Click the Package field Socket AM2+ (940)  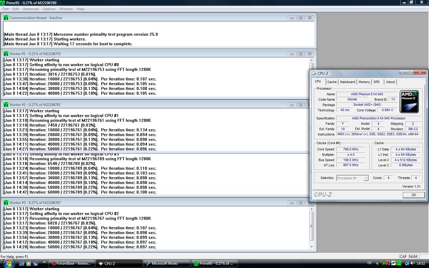[x=367, y=105]
